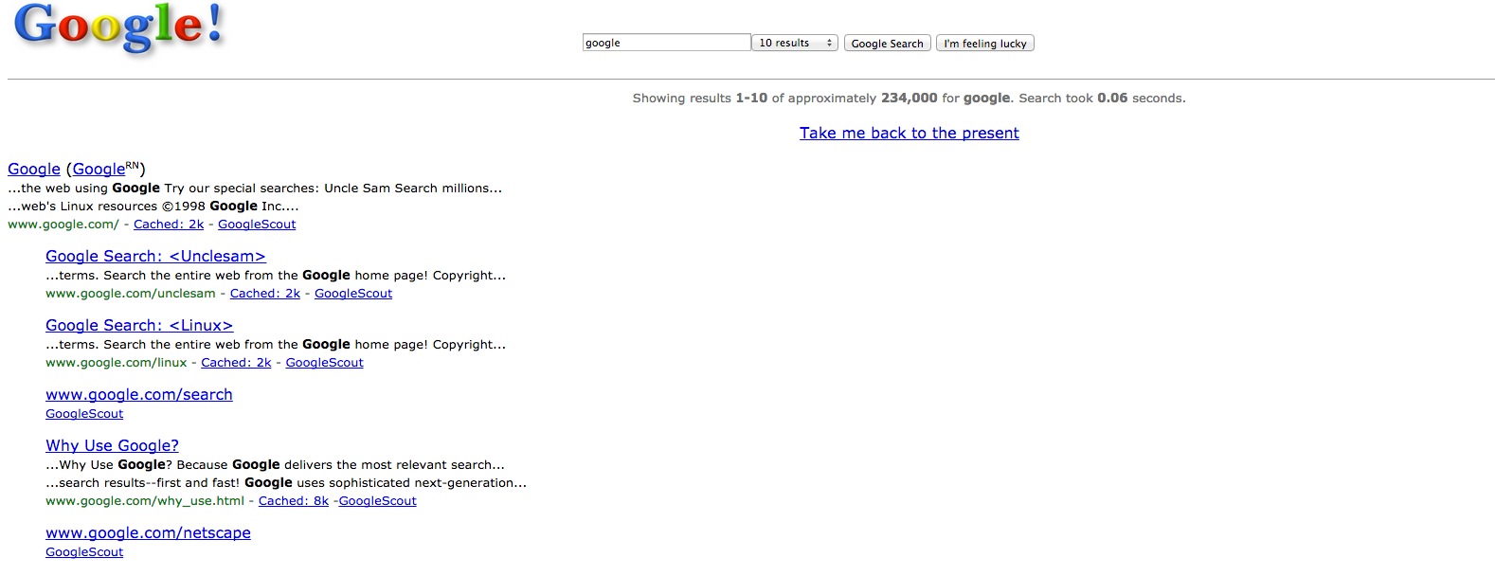
Task: Click the Google! logo image
Action: pos(119,29)
